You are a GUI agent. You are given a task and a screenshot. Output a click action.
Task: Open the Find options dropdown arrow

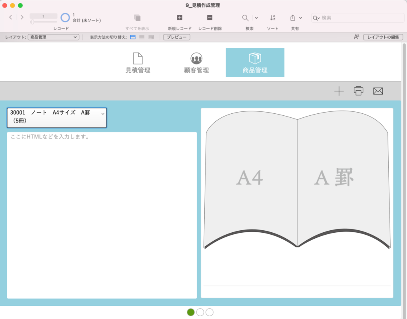(x=256, y=18)
